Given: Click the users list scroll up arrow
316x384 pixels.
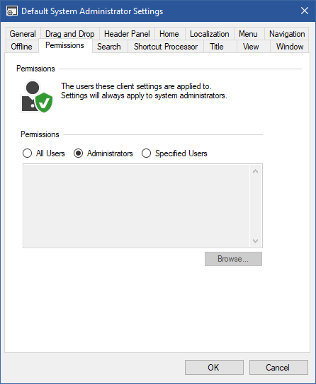Looking at the screenshot, I should click(255, 171).
